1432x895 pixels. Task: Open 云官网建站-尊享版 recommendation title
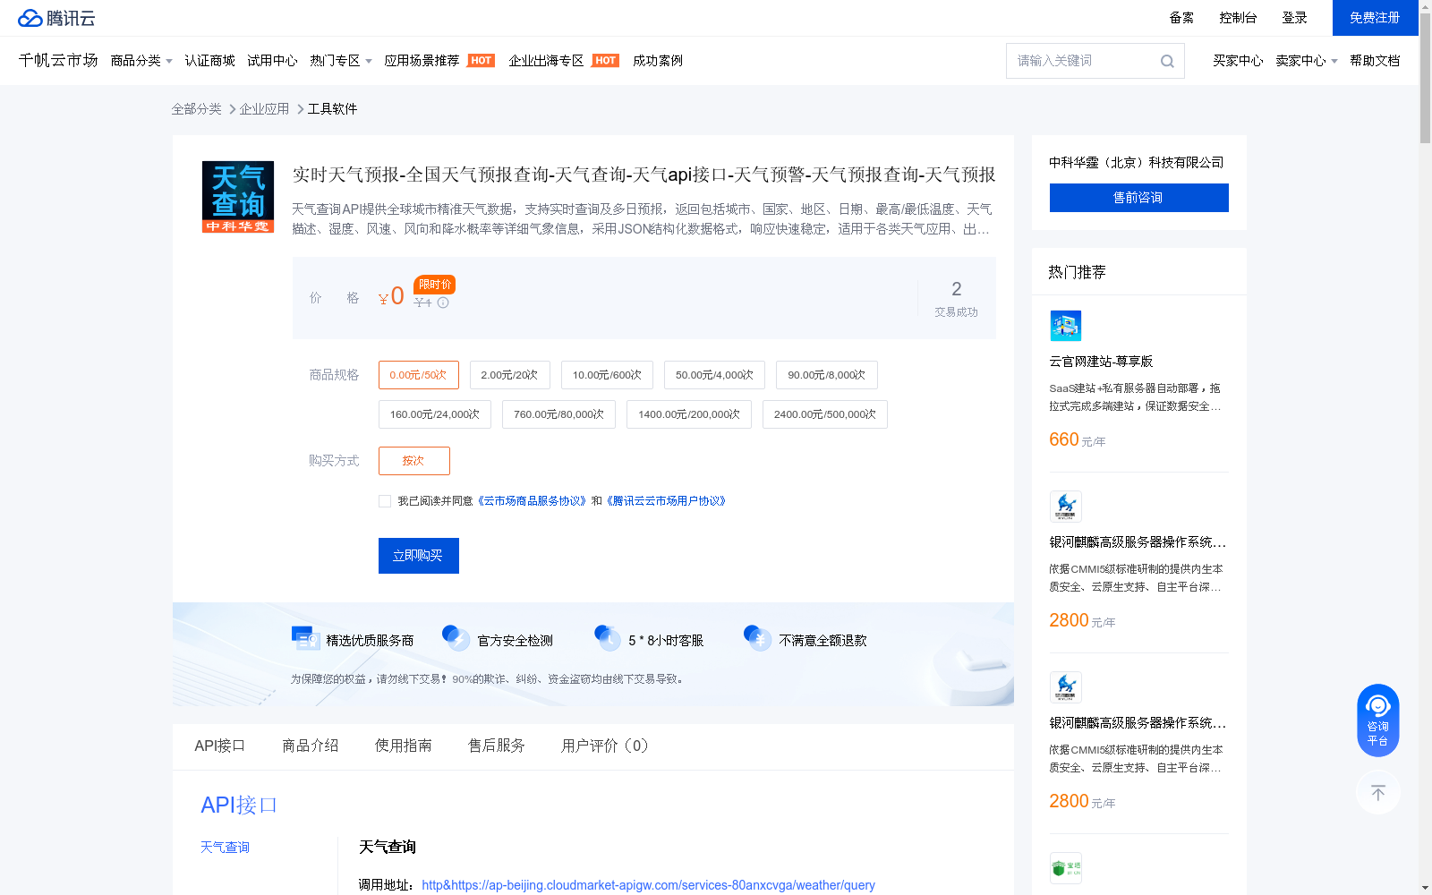coord(1101,362)
